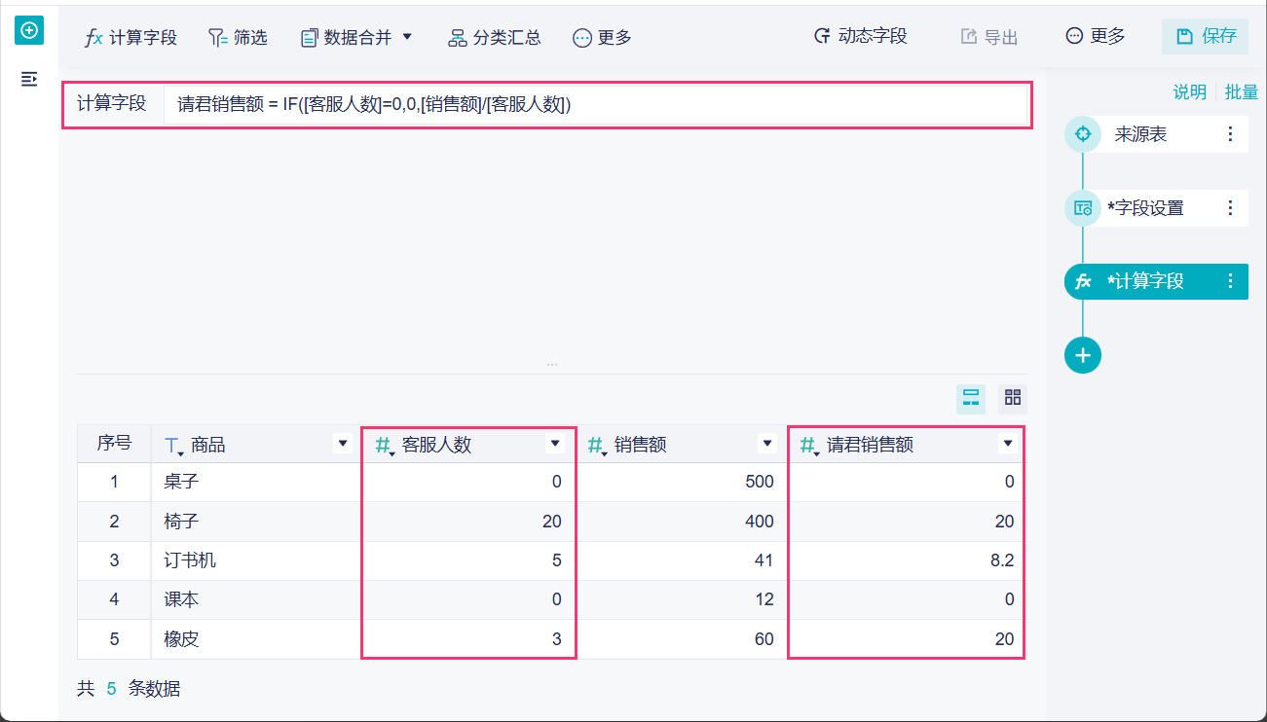Click the text type icon of 商品 column
The height and width of the screenshot is (722, 1267).
(x=173, y=446)
